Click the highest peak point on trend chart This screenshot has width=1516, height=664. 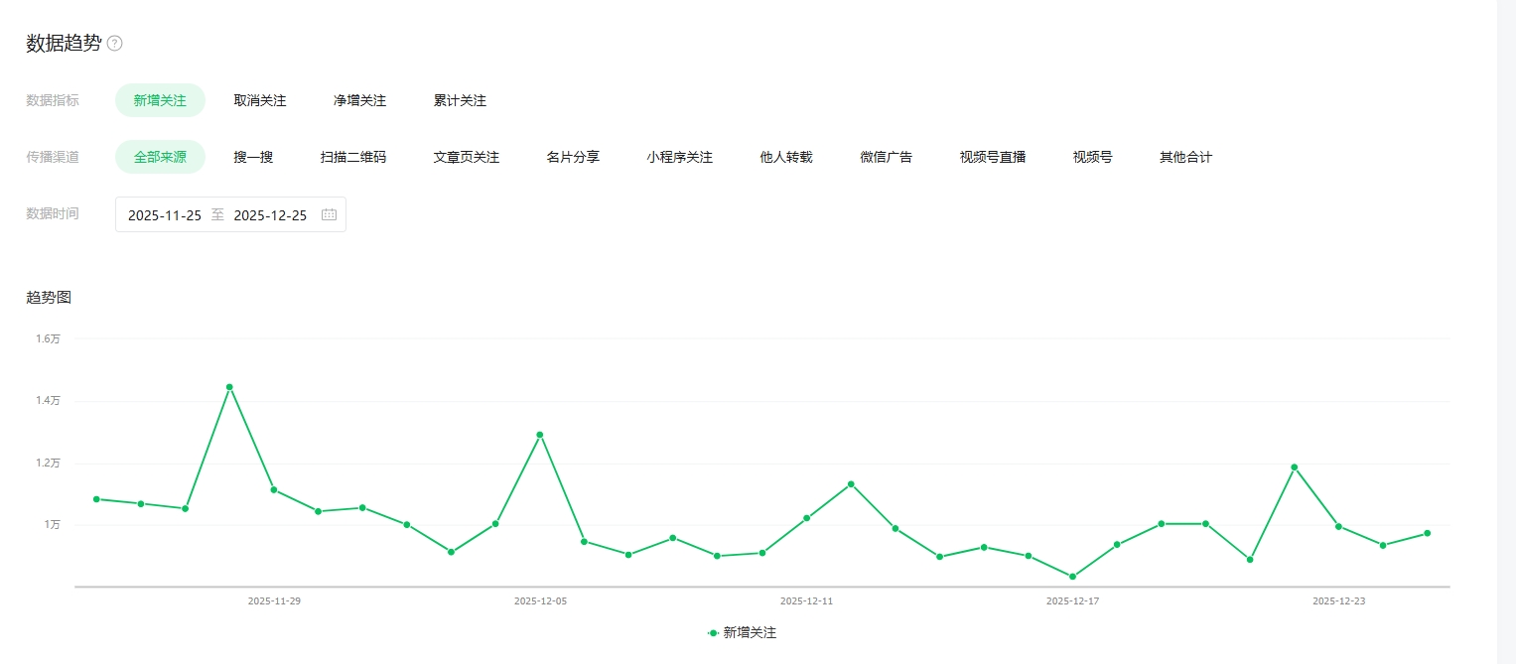click(229, 387)
